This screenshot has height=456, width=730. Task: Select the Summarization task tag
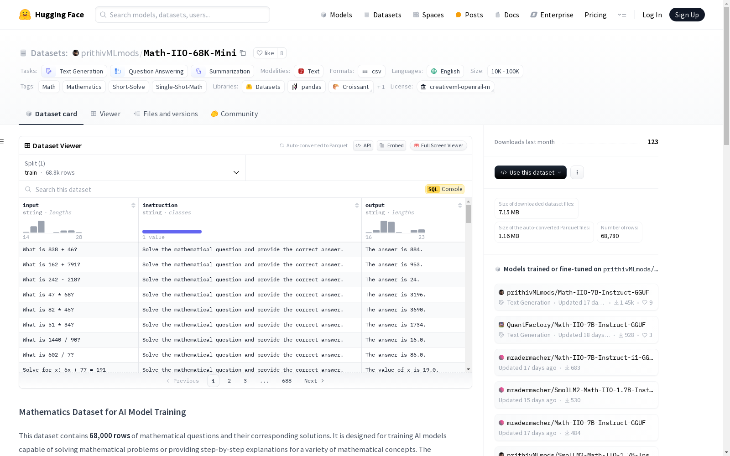coord(223,71)
